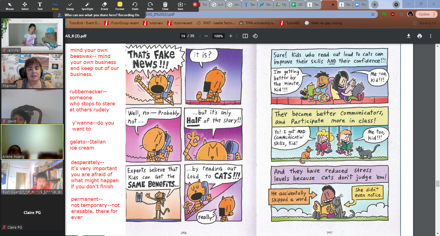
Task: Select Claire PG's participant tile
Action: click(x=32, y=213)
